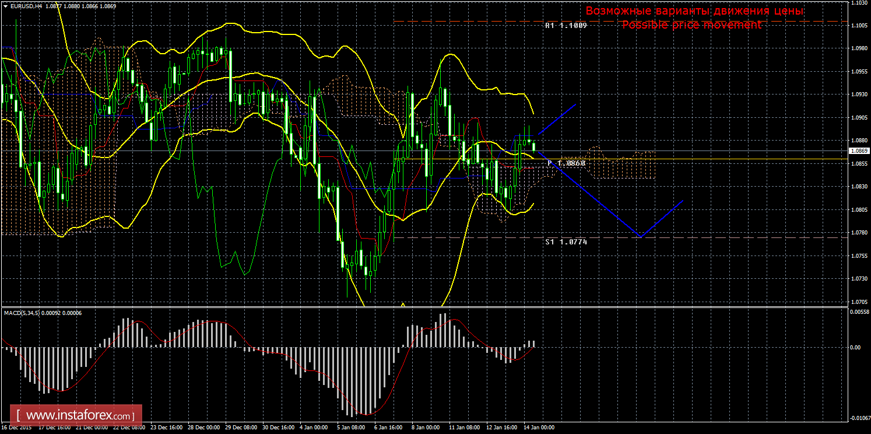Click the 0.00 MACD zero level label
This screenshot has width=871, height=434.
tap(856, 348)
